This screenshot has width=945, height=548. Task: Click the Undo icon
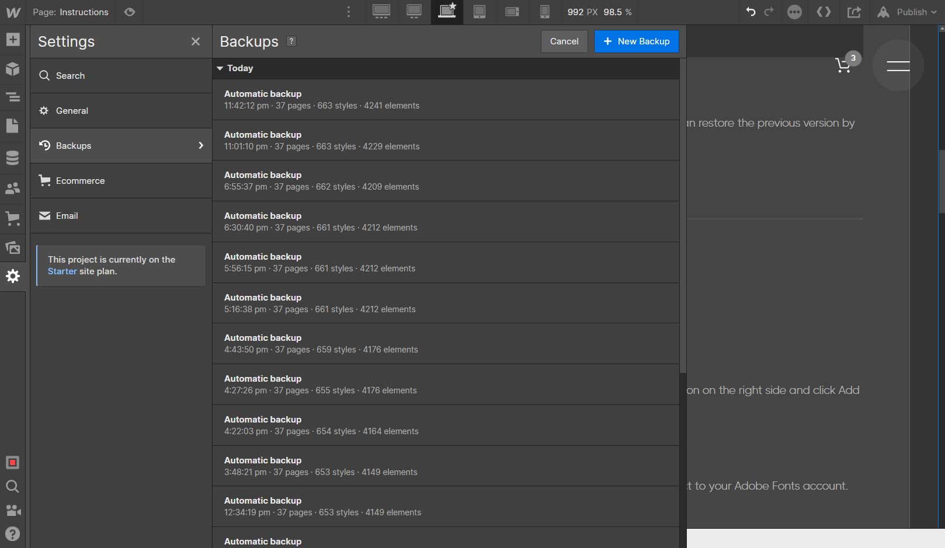tap(751, 12)
